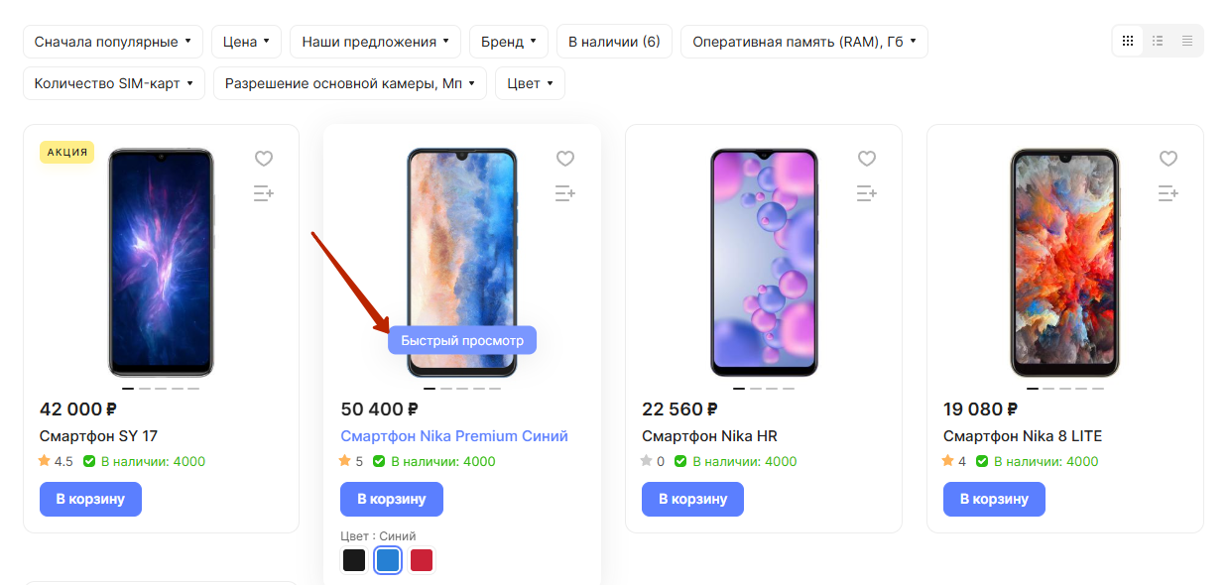
Task: Open the Сначала популярные sort dropdown
Action: tap(112, 42)
